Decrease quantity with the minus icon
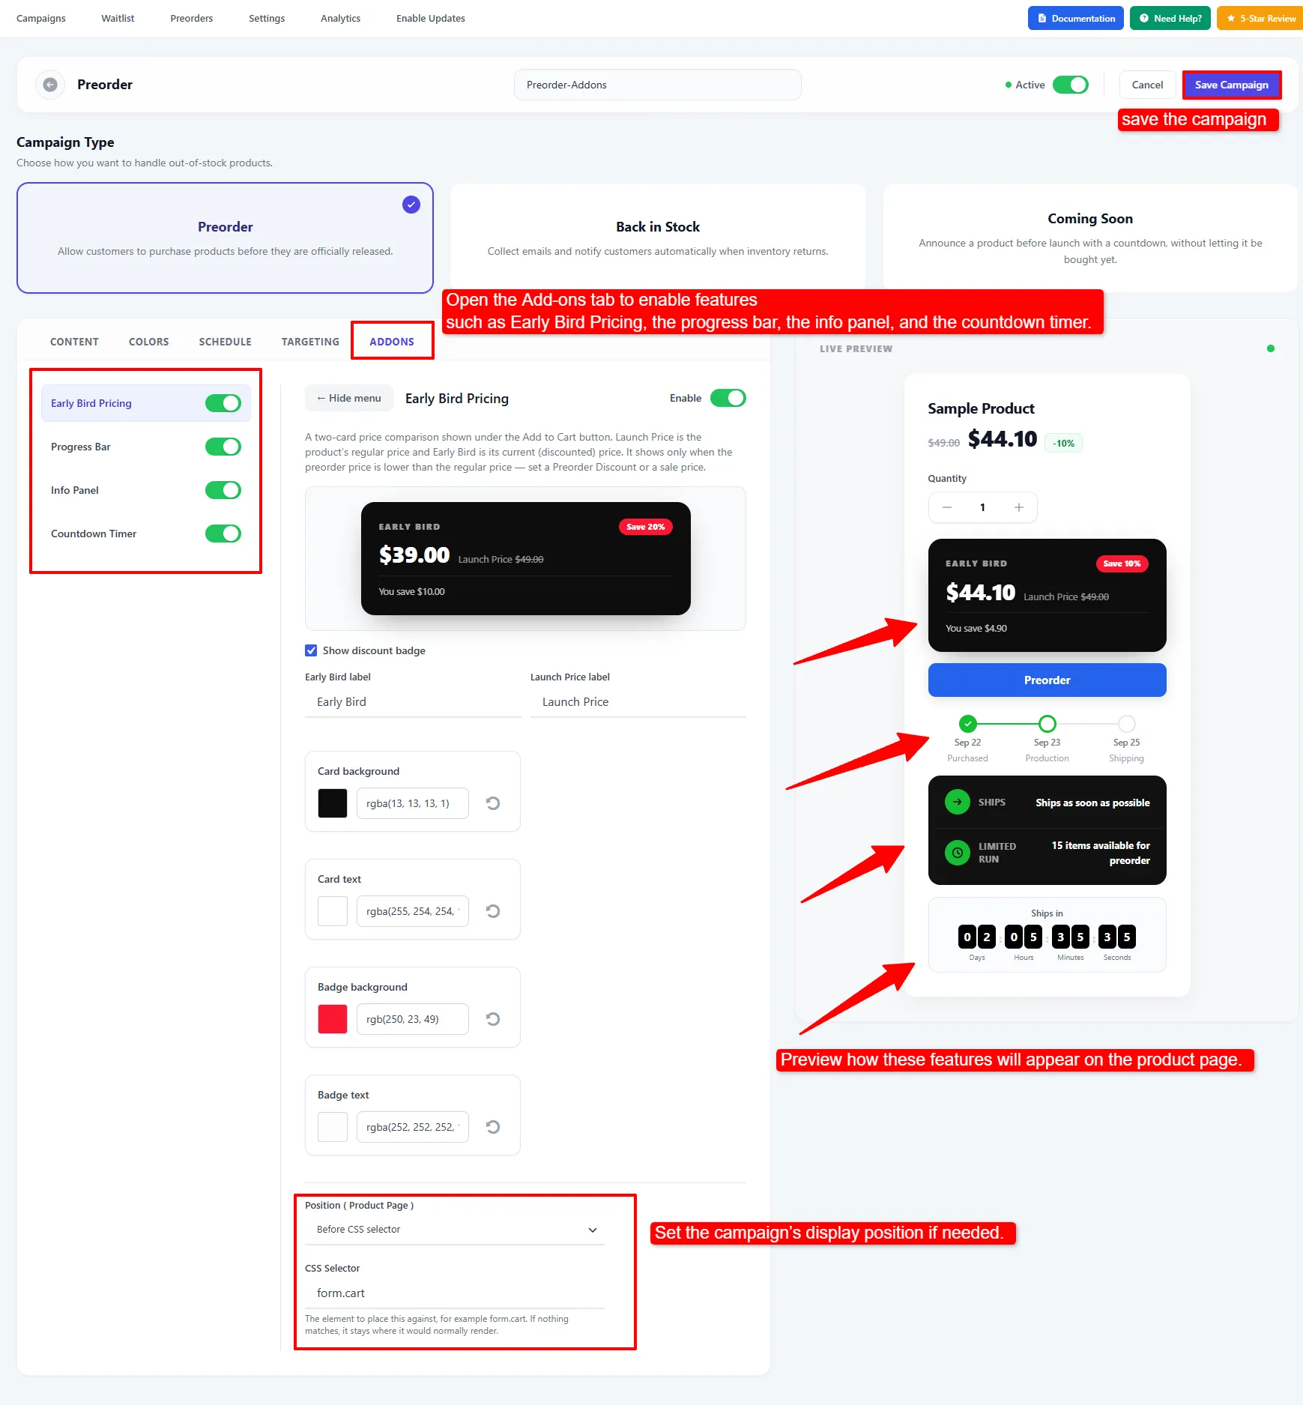1303x1405 pixels. (x=947, y=507)
